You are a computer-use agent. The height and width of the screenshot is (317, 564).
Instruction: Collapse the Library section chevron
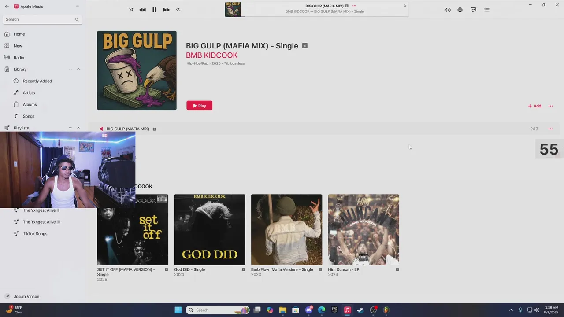click(78, 69)
